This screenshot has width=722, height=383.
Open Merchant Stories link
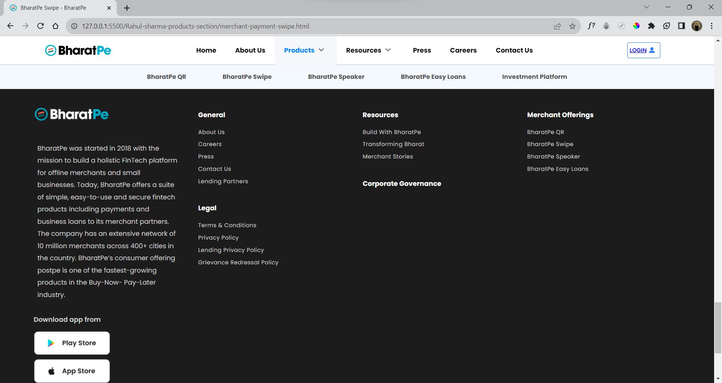(388, 157)
